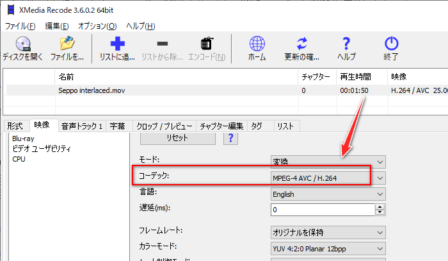This screenshot has height=261, width=448.
Task: Click the Reset (リセット) button
Action: point(177,138)
